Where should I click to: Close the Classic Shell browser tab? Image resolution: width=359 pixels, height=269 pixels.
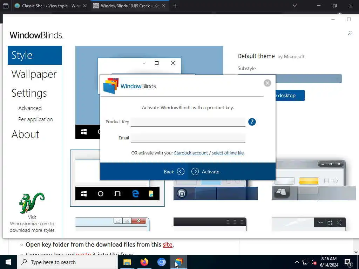tap(85, 6)
